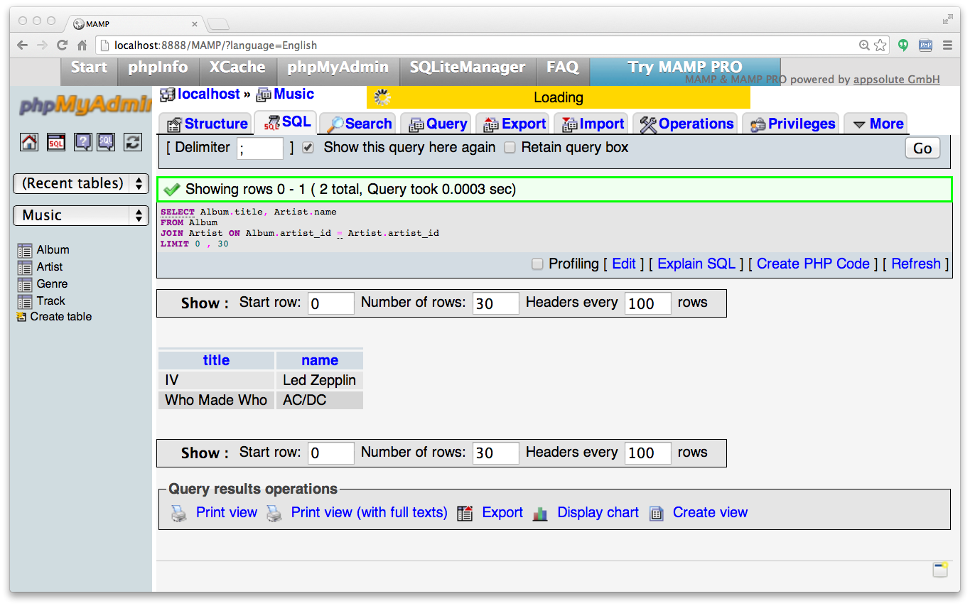Click the lower Headers every input field
This screenshot has width=970, height=606.
648,453
